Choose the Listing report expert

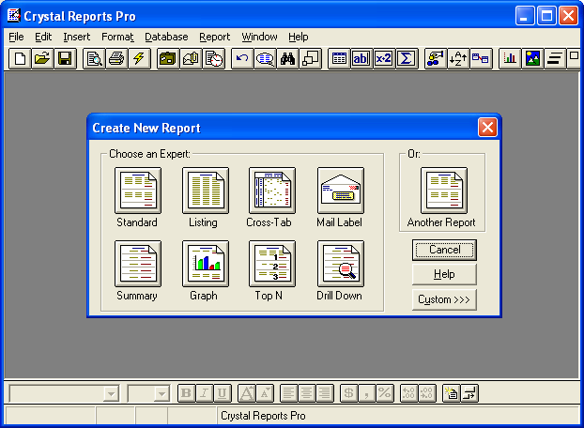tap(206, 191)
